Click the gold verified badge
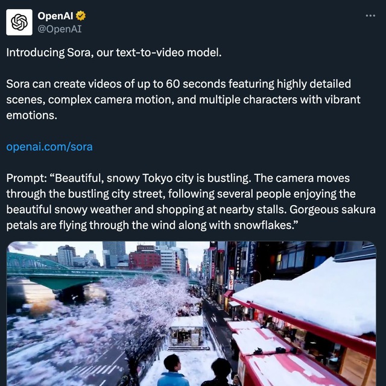386x386 pixels. pyautogui.click(x=81, y=16)
